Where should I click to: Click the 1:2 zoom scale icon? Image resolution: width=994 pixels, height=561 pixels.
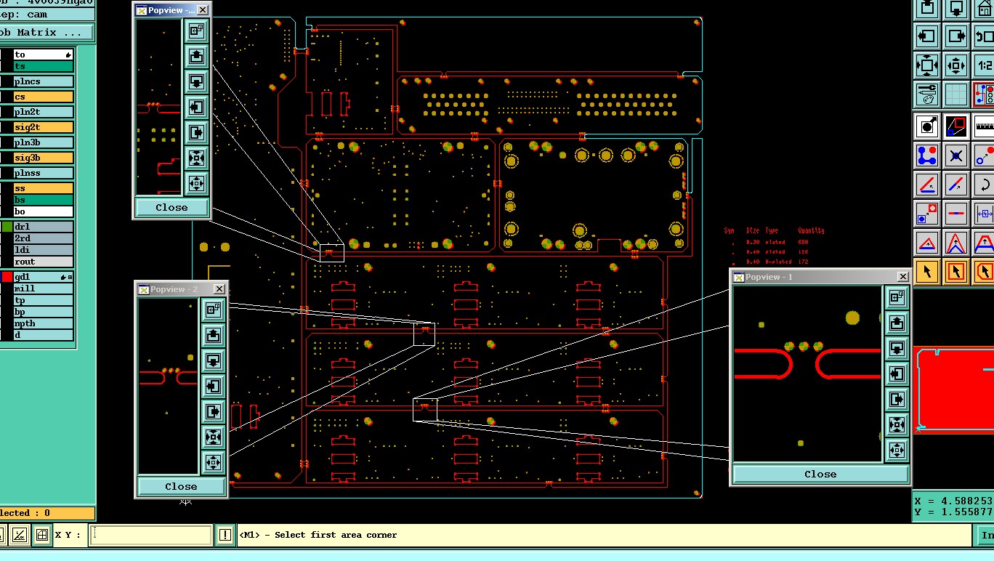coord(982,65)
